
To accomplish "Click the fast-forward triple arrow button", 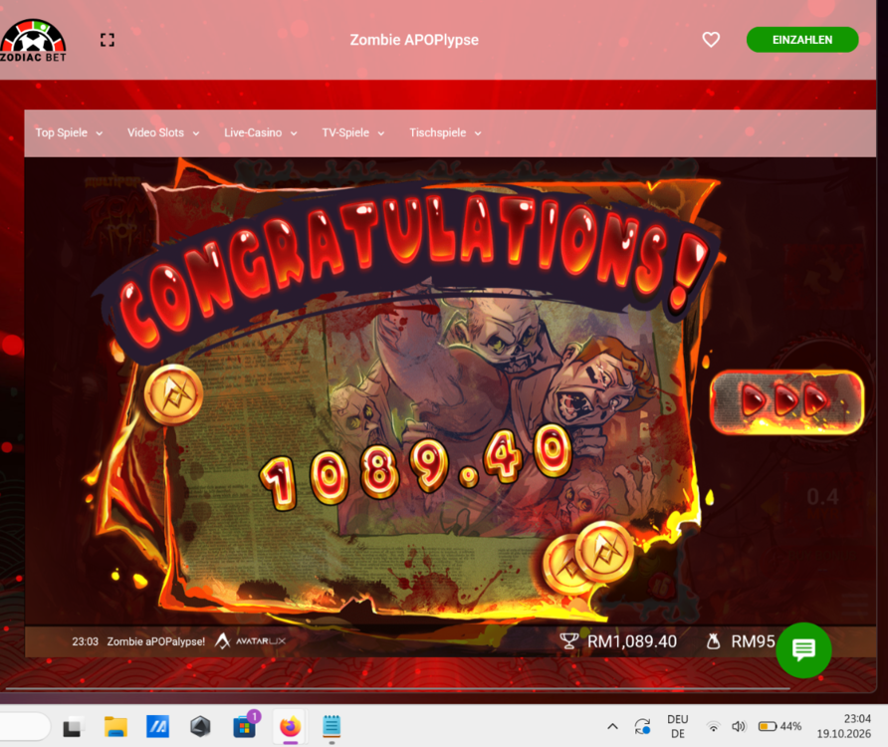I will [x=786, y=401].
